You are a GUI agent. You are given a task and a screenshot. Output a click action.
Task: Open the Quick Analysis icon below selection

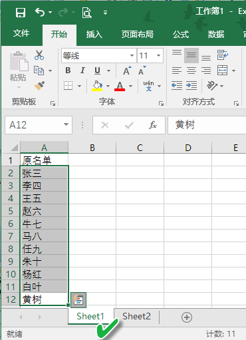tap(78, 300)
